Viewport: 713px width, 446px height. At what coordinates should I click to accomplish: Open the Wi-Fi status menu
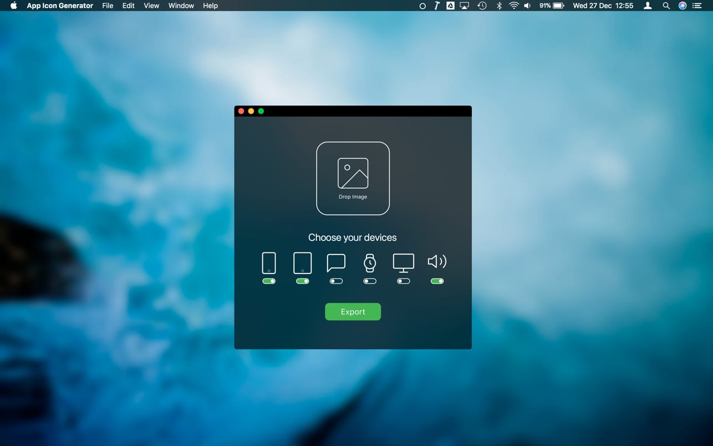[514, 6]
